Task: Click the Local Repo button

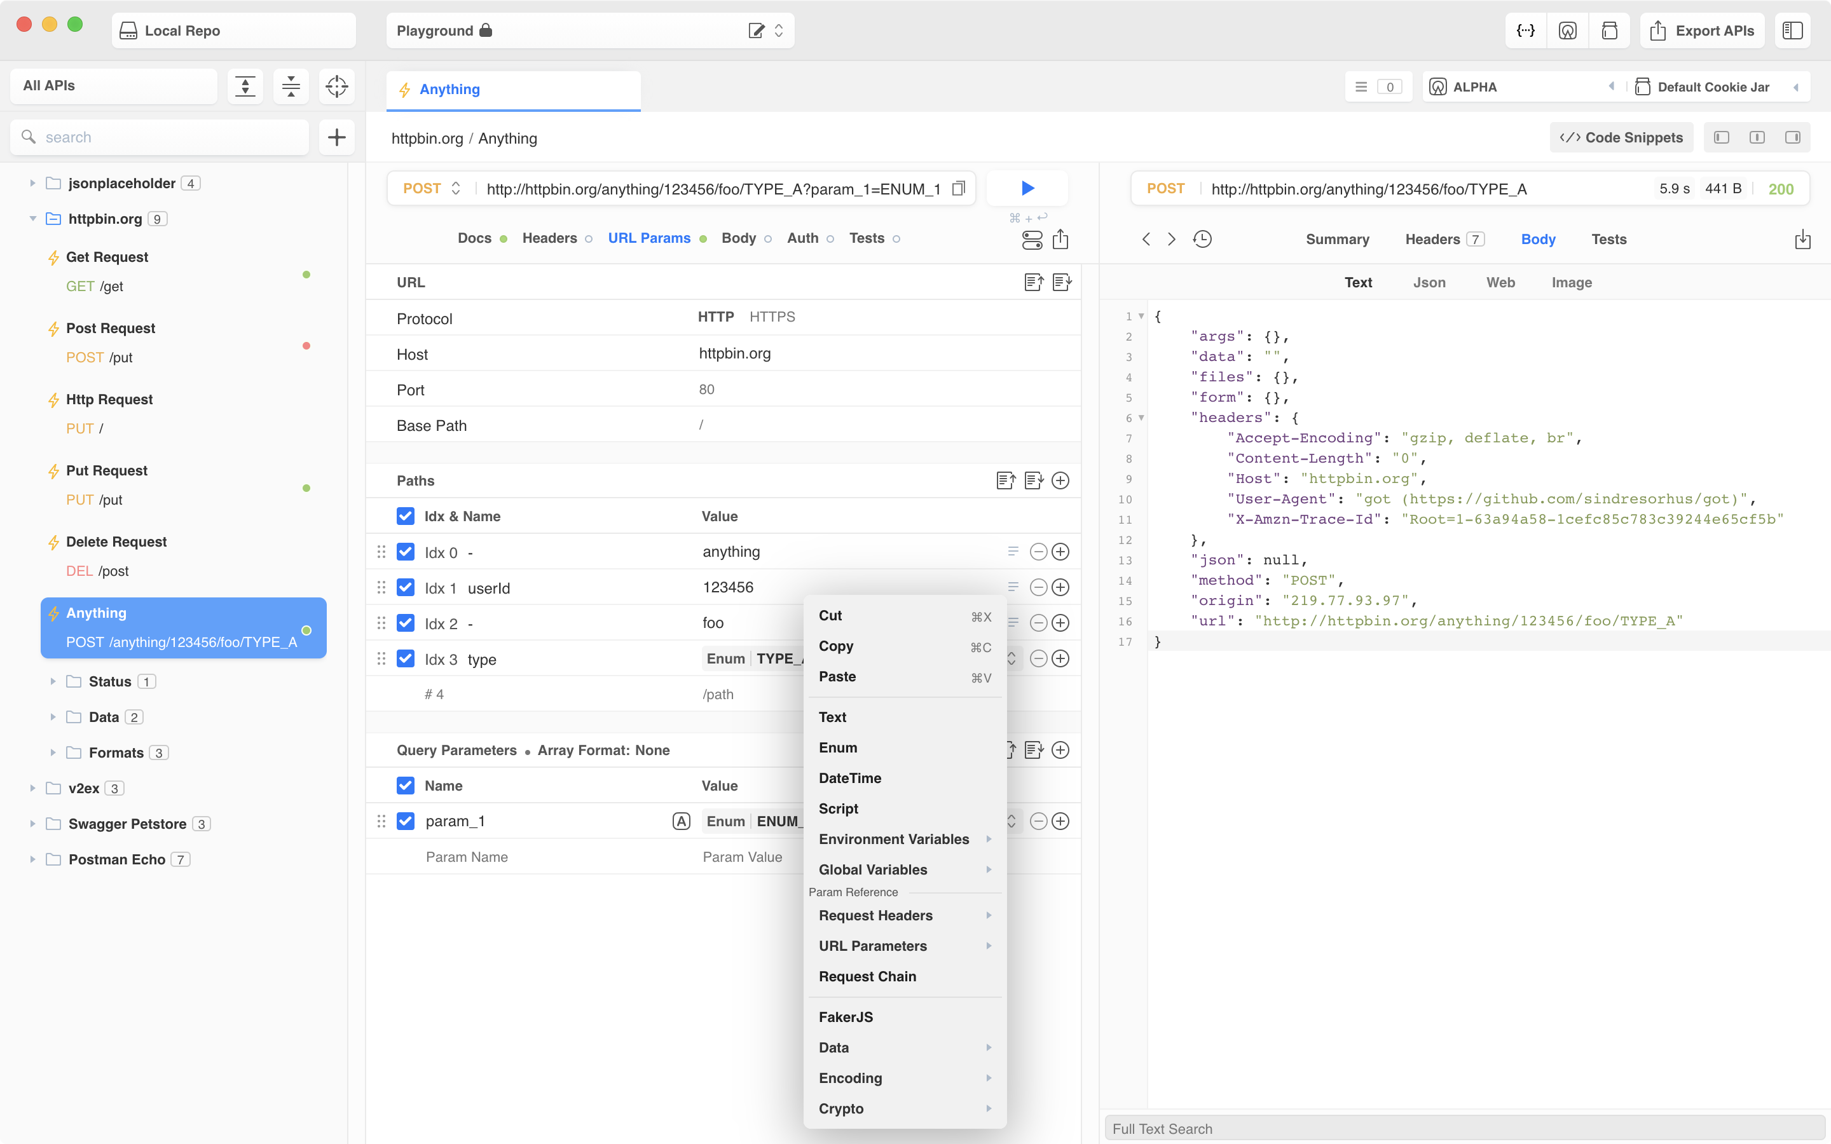Action: pyautogui.click(x=234, y=31)
